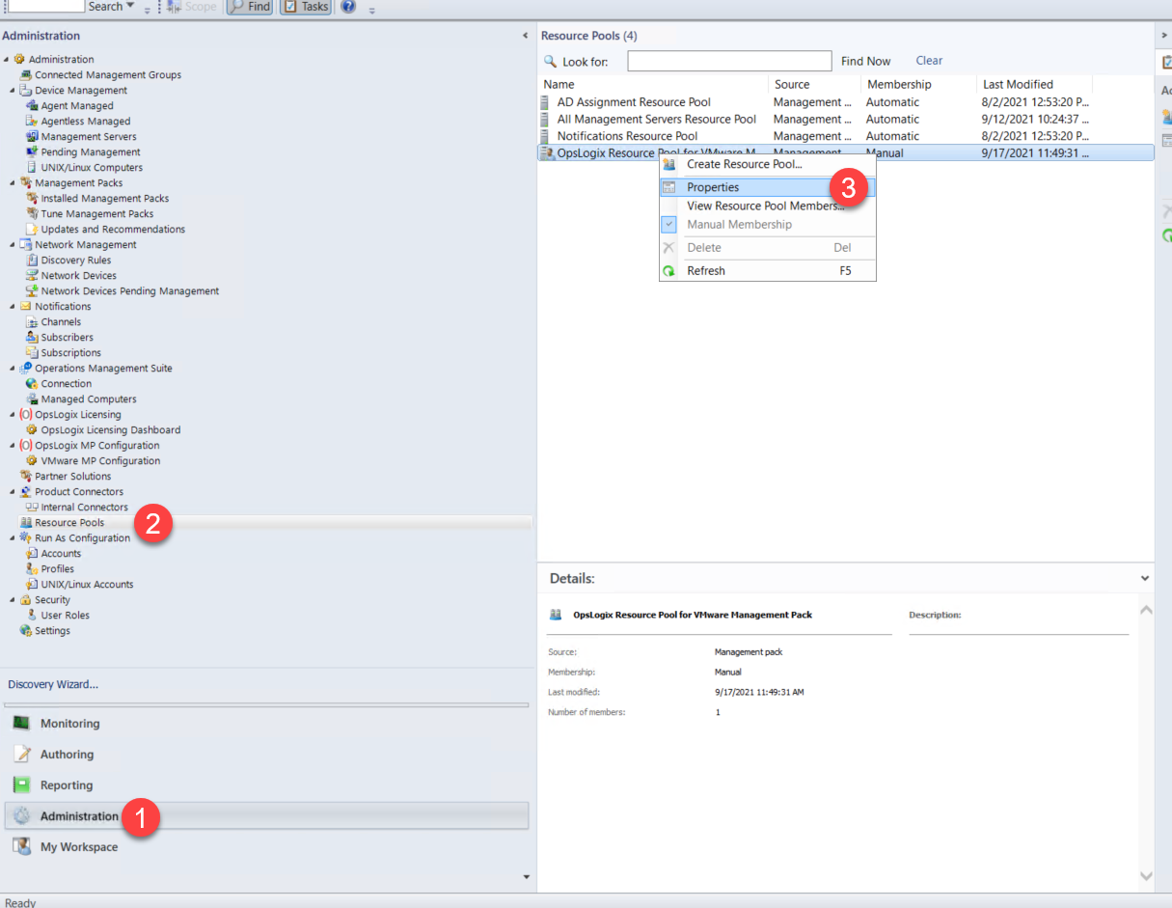This screenshot has height=908, width=1172.
Task: Choose View Resource Pool Members
Action: [766, 206]
